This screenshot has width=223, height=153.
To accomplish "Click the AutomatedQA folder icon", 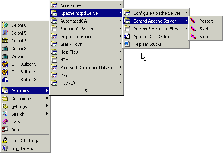I will tap(54, 21).
